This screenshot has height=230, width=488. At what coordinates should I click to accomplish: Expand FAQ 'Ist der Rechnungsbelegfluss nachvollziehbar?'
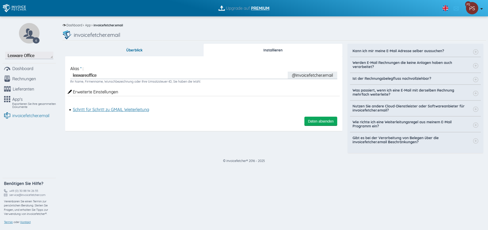(x=476, y=80)
